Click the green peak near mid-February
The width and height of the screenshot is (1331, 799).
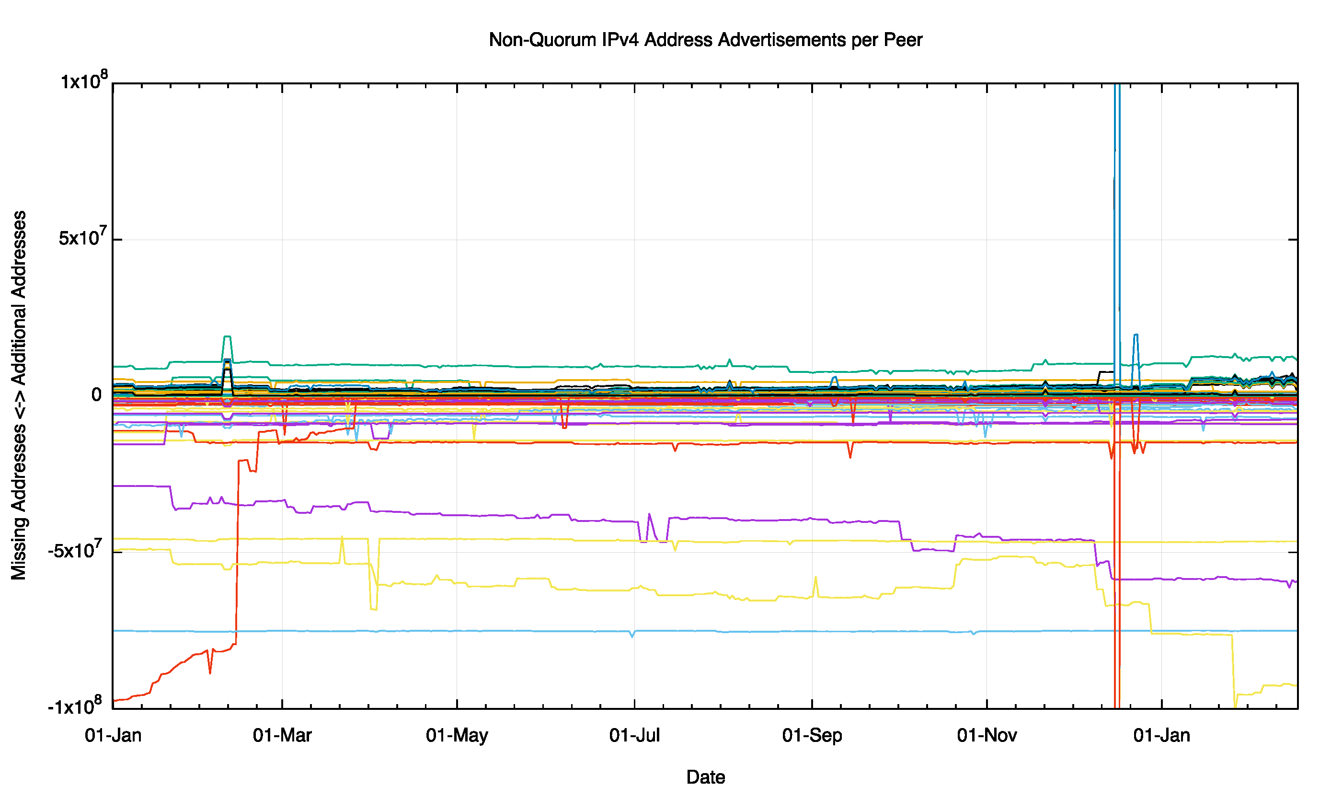click(227, 337)
